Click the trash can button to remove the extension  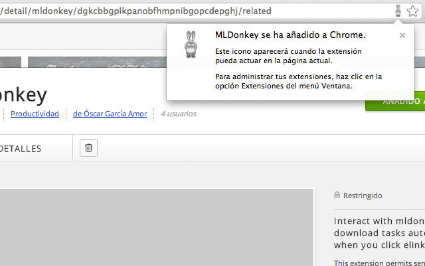coord(88,148)
